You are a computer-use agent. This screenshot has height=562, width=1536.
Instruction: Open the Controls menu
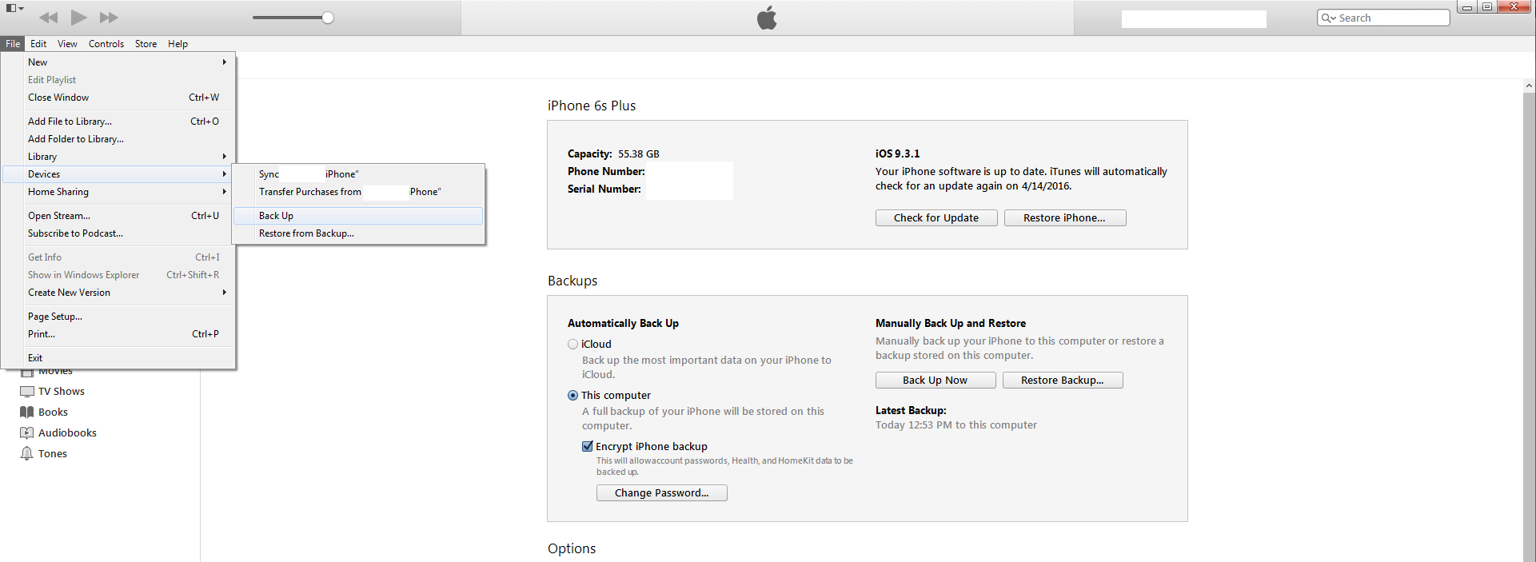106,44
